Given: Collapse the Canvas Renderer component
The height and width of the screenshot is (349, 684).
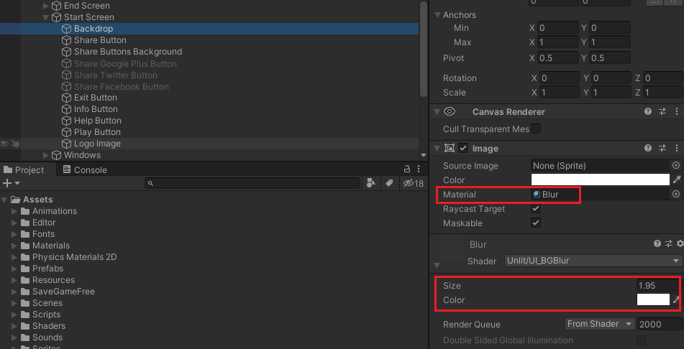Looking at the screenshot, I should pyautogui.click(x=437, y=112).
